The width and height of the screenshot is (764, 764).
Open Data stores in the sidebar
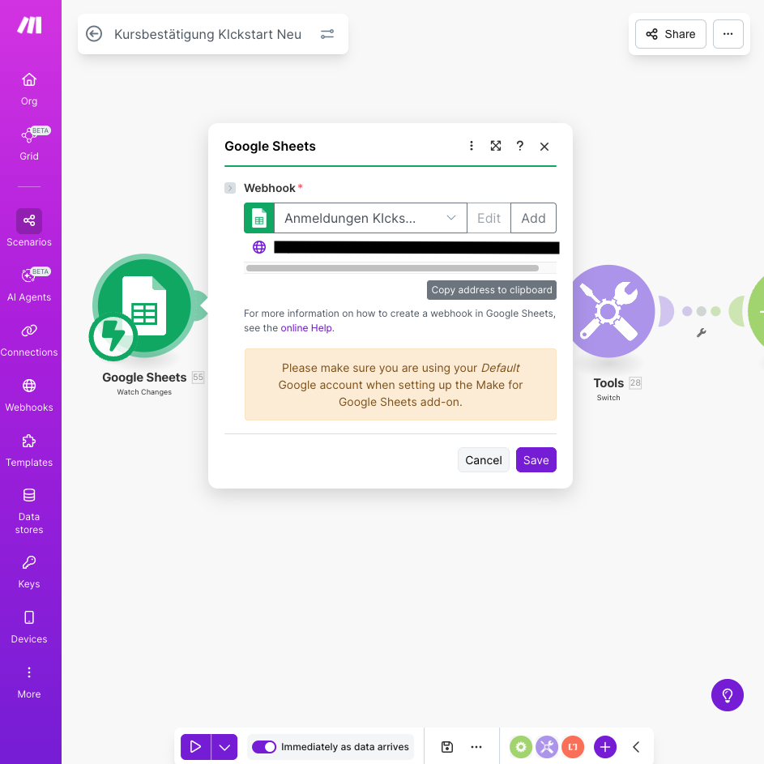[28, 511]
